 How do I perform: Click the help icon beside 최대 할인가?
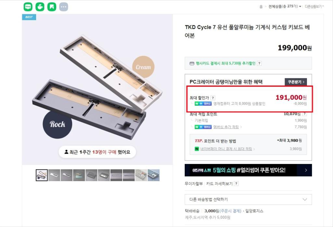[213, 98]
